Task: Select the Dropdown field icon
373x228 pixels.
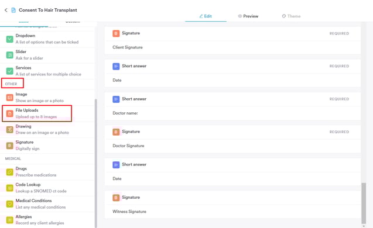Action: click(x=10, y=39)
